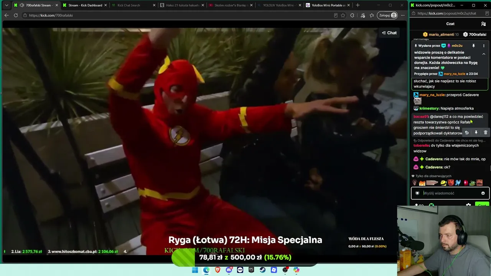Open chat settings gear icon
Screen dimensions: 491x276
click(x=468, y=205)
